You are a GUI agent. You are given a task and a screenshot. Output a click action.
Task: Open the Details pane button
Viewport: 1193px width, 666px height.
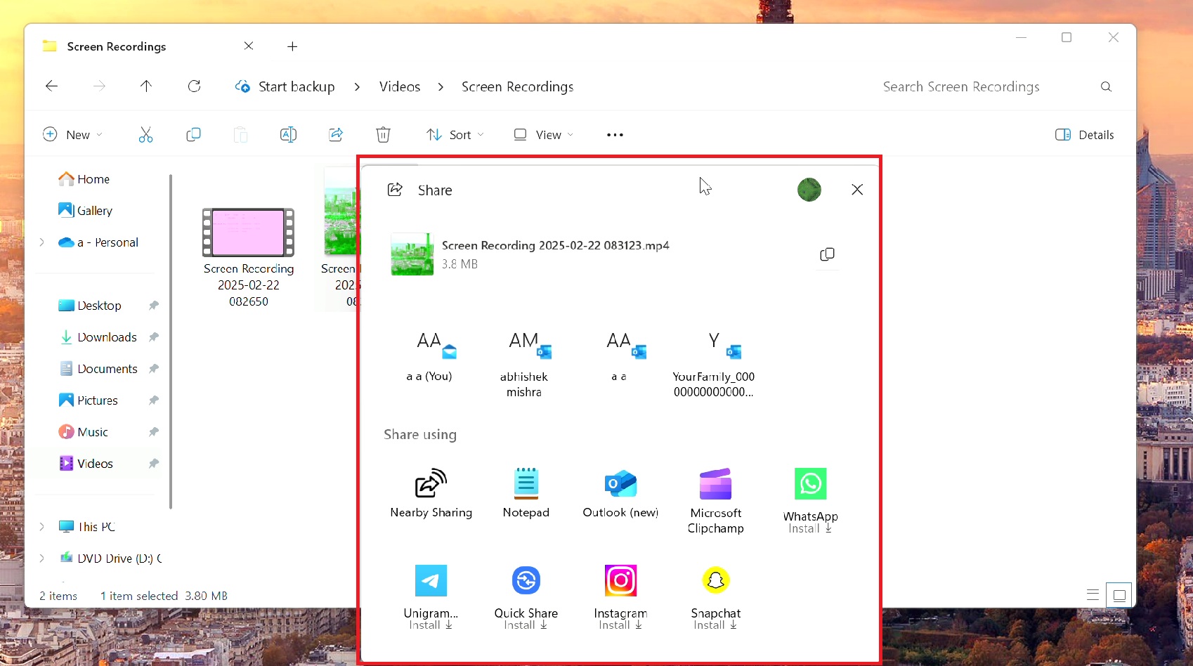pyautogui.click(x=1084, y=134)
